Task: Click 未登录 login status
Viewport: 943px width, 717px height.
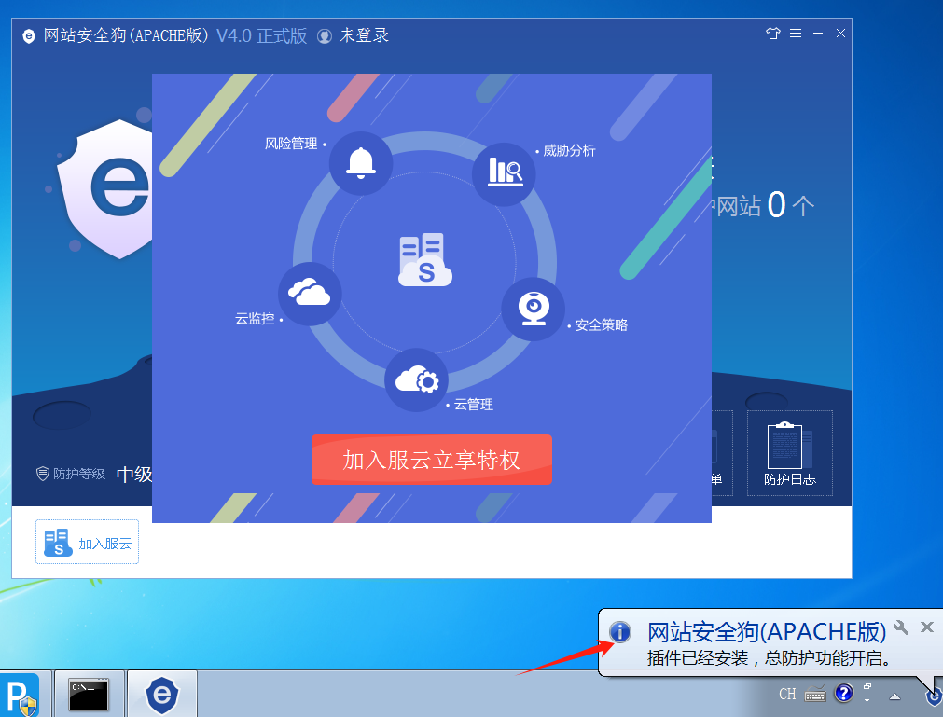Action: pyautogui.click(x=364, y=35)
